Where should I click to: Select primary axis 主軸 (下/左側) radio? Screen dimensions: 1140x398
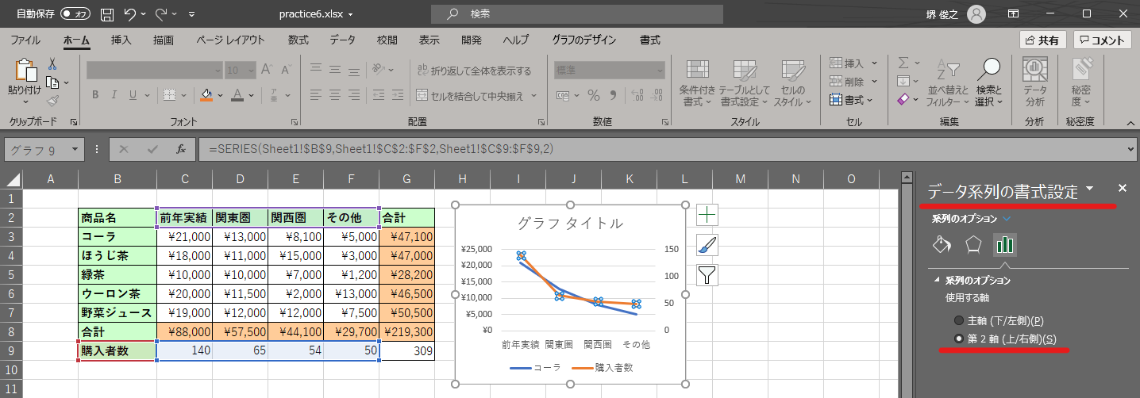(960, 320)
